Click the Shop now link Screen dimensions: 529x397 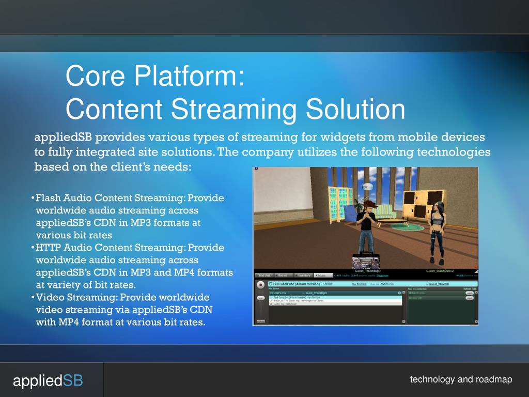pos(382,276)
